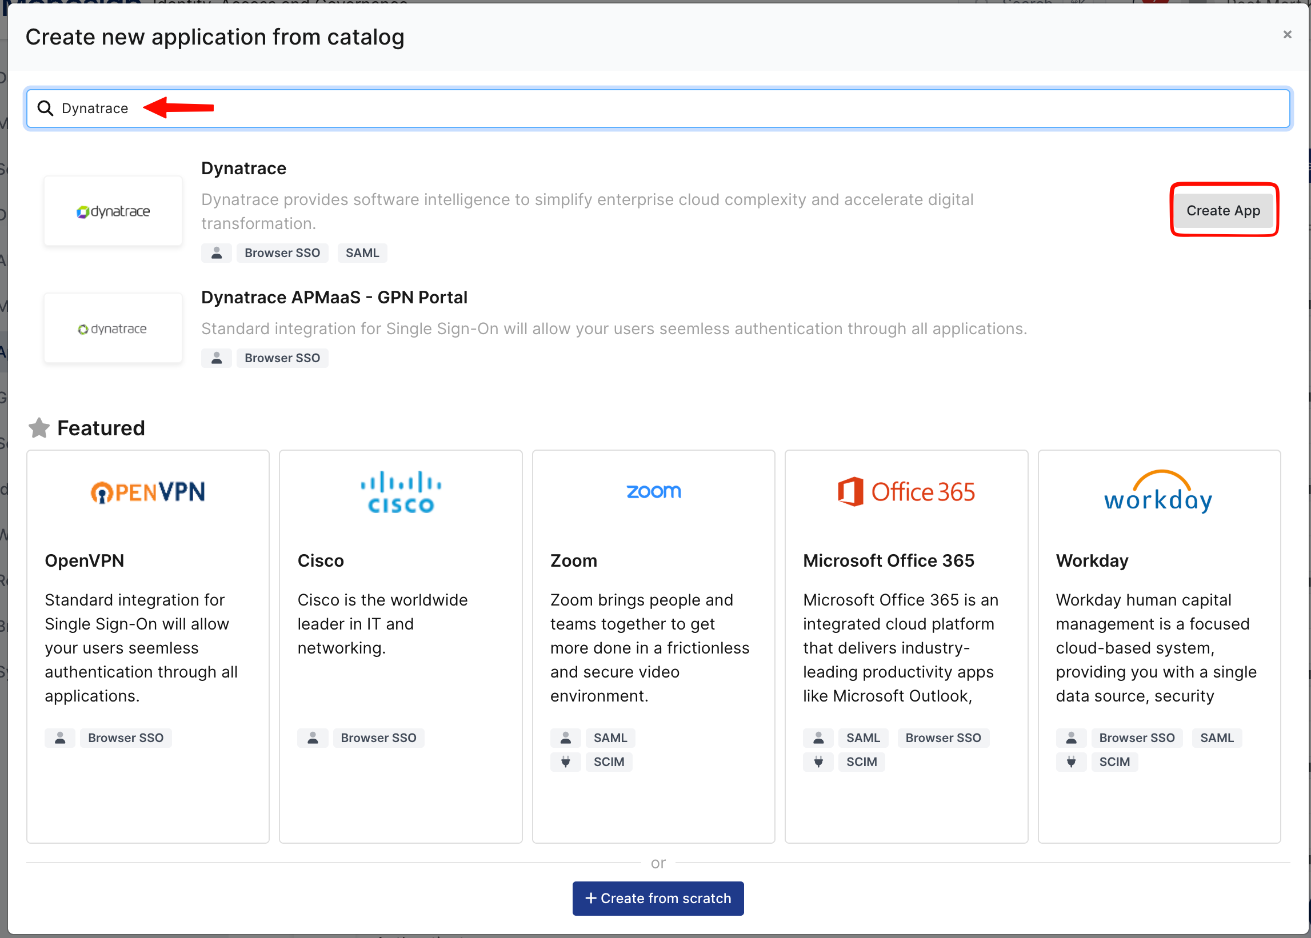Click the SCIM tag on Workday card
Screen dimensions: 1311x938
pyautogui.click(x=1114, y=762)
